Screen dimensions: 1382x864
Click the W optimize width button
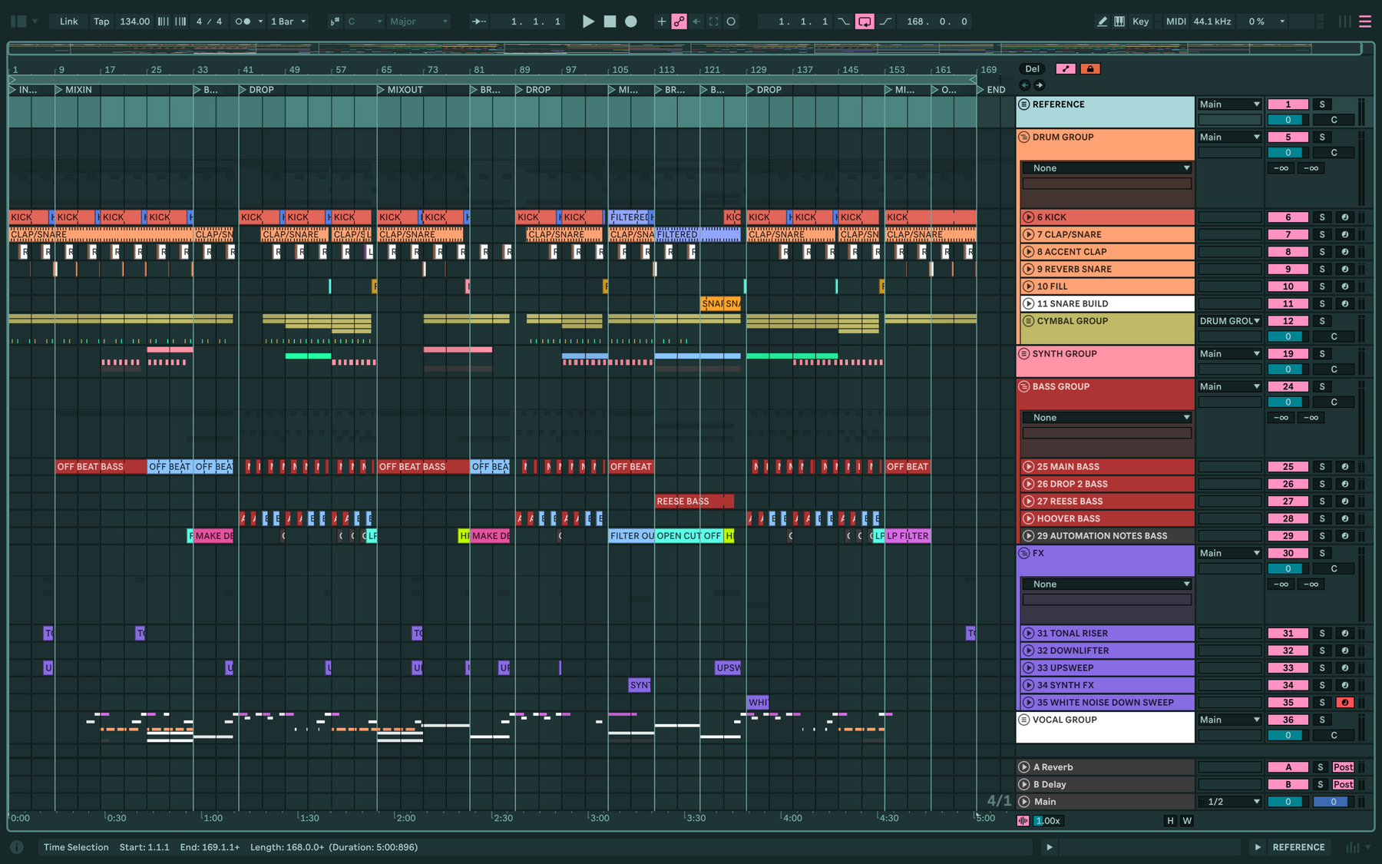tap(1187, 821)
